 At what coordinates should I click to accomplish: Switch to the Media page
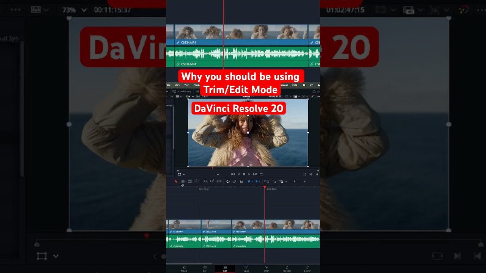coord(184,269)
